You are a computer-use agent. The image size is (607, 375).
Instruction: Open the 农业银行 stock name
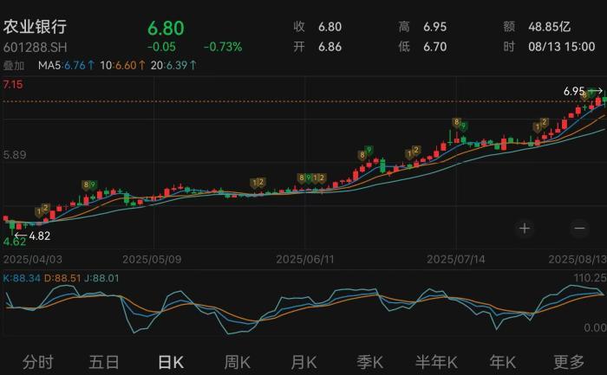tap(35, 26)
